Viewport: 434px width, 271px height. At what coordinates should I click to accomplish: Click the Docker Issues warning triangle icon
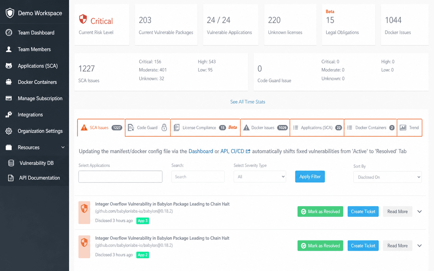click(x=246, y=128)
